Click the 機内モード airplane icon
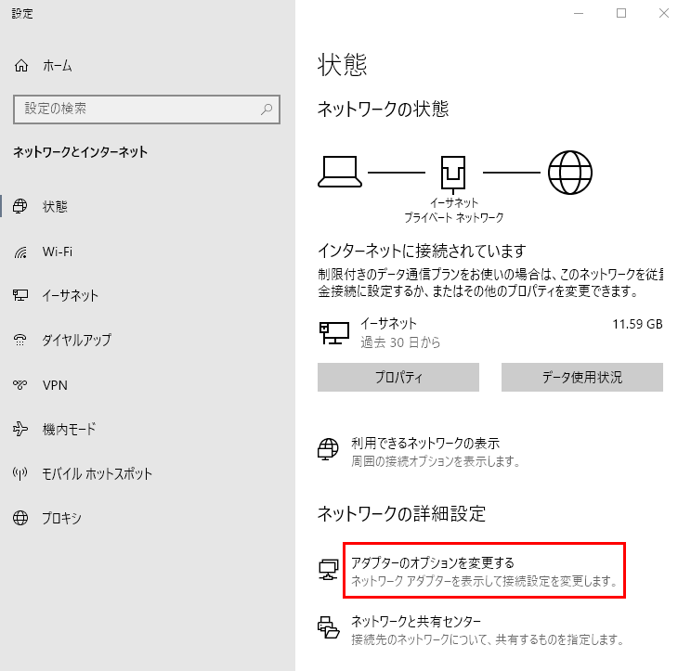The width and height of the screenshot is (678, 671). [x=20, y=429]
